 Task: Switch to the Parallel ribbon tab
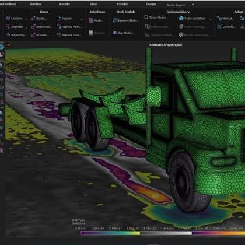(123, 4)
